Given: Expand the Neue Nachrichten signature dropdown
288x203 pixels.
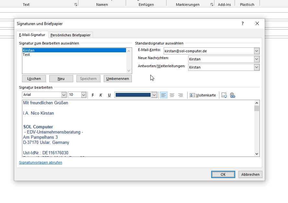Looking at the screenshot, I should pyautogui.click(x=257, y=59).
